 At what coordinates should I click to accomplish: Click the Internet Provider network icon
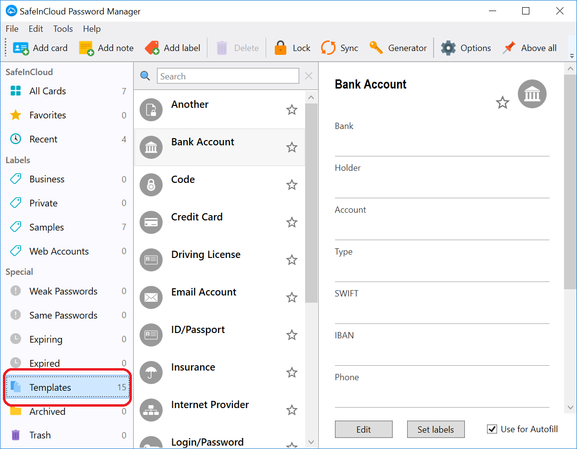(151, 410)
